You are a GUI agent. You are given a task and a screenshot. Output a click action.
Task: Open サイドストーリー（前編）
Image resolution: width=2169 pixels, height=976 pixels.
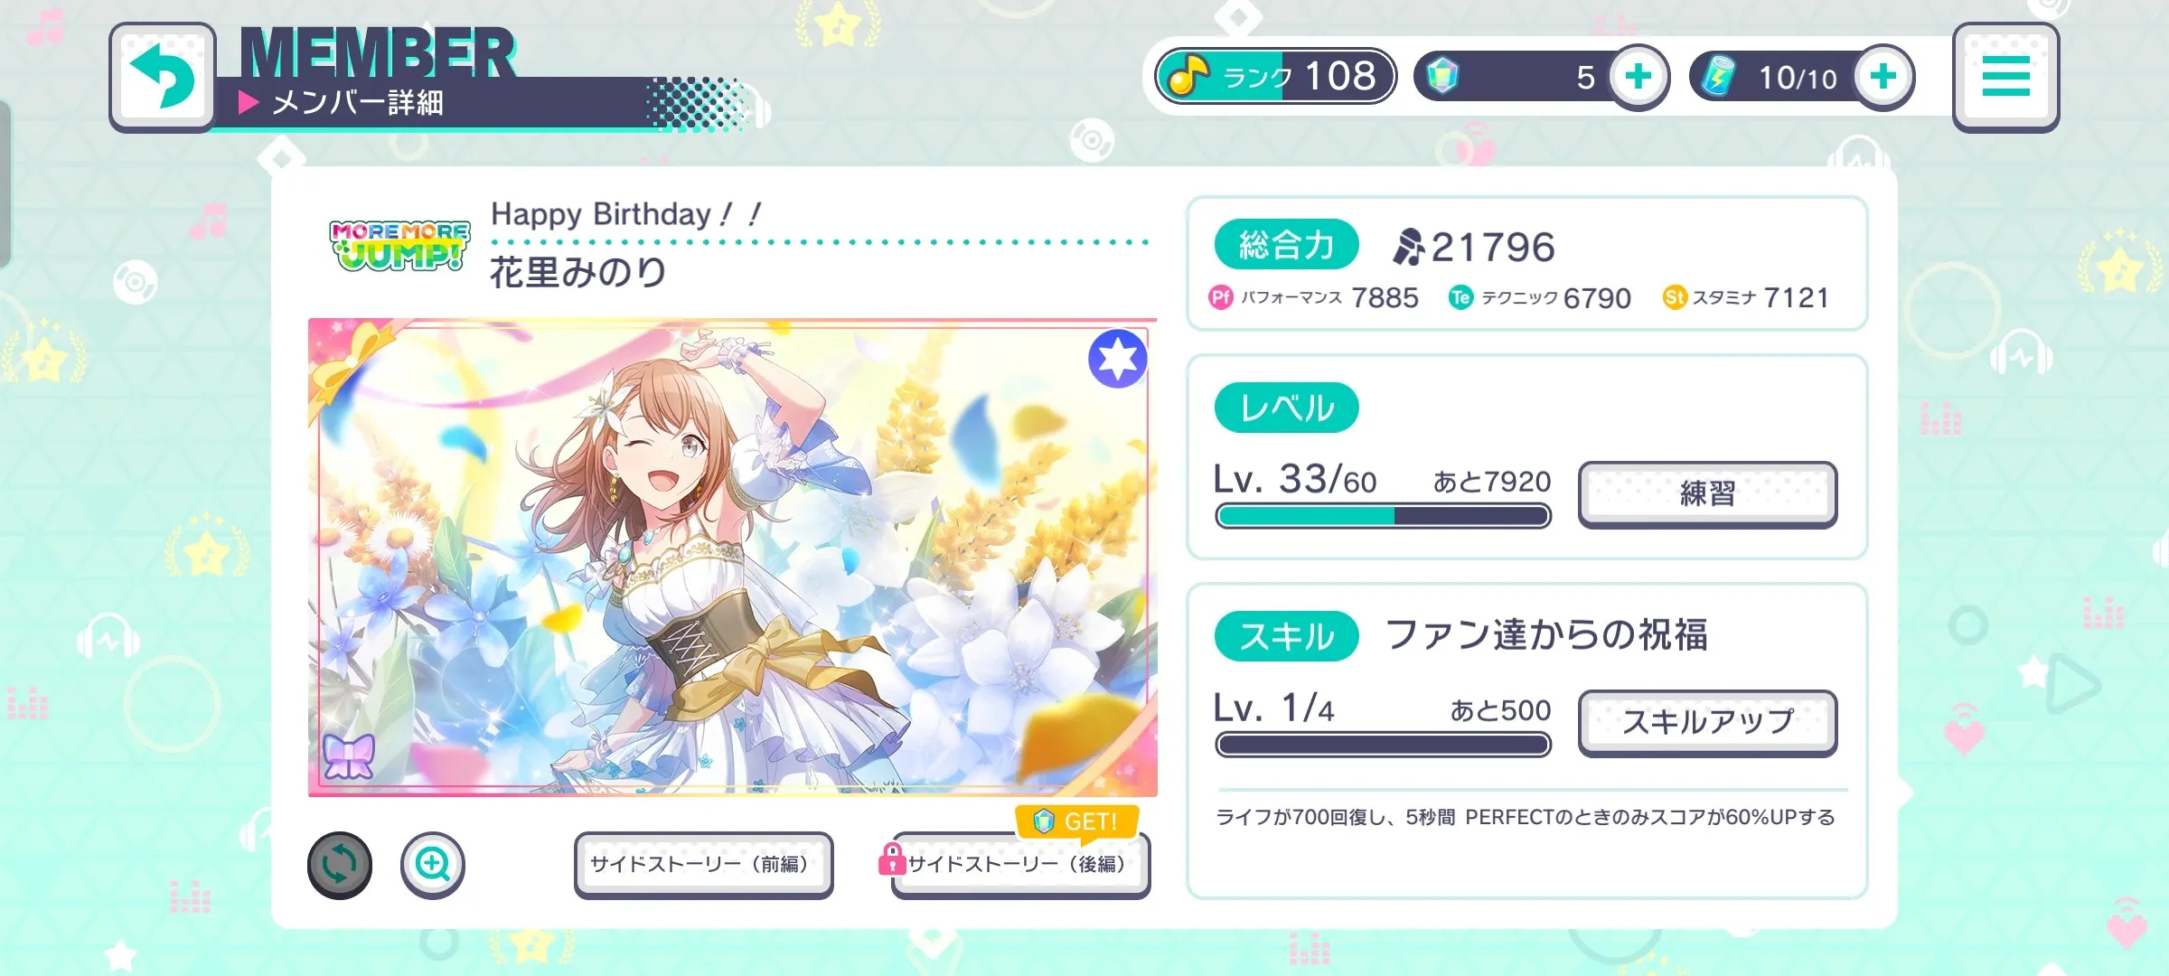click(x=703, y=865)
